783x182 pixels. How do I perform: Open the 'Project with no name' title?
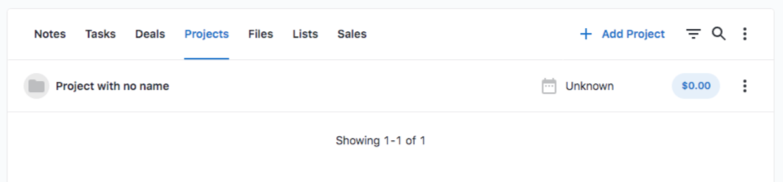[112, 86]
